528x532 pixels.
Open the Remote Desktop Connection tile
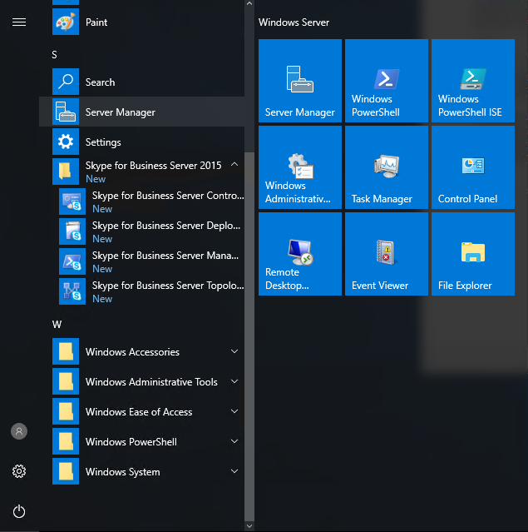coord(300,254)
